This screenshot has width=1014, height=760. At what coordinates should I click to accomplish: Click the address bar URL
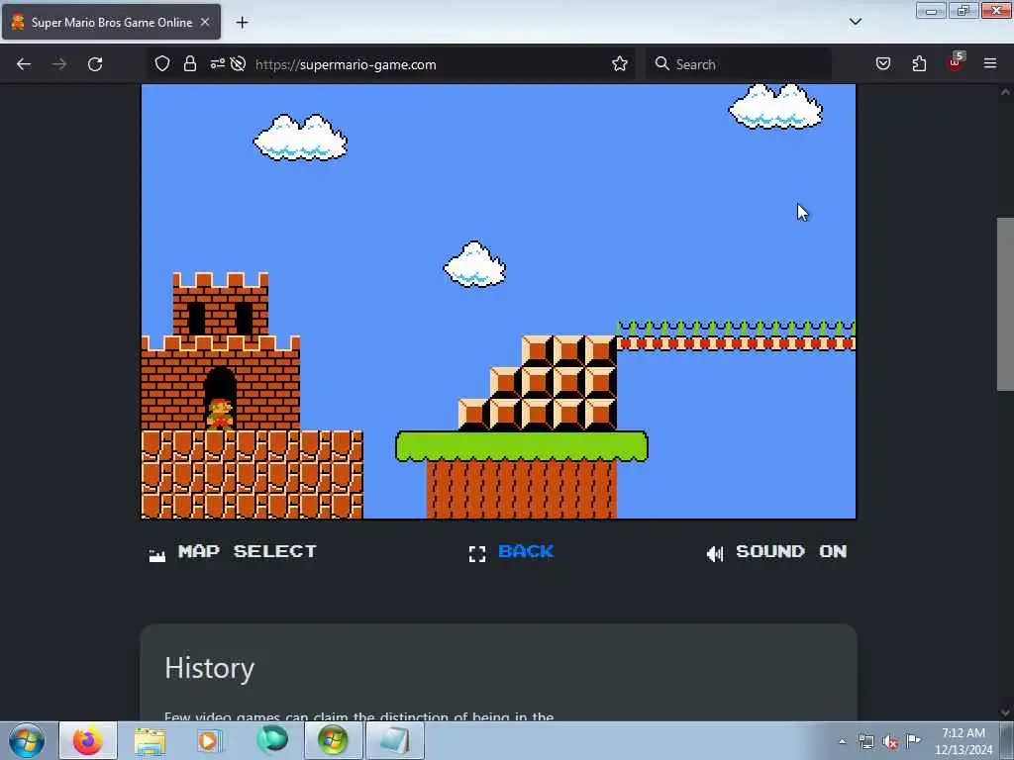point(346,64)
